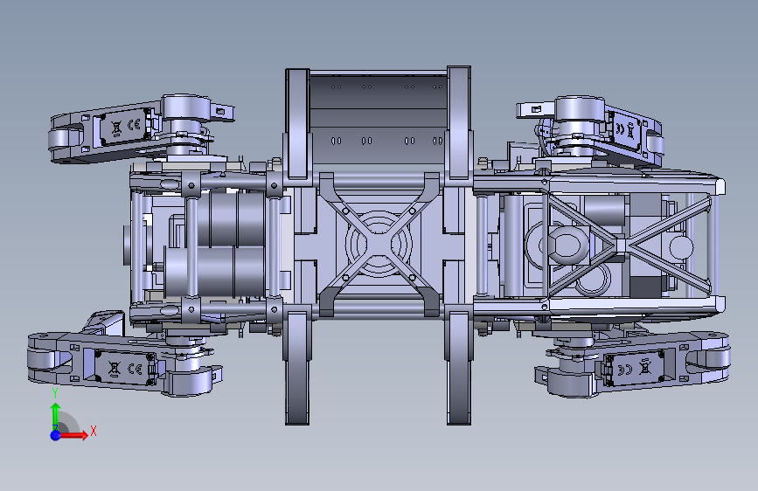
Task: Select the top-left hip joint cylinder cap
Action: tap(185, 107)
